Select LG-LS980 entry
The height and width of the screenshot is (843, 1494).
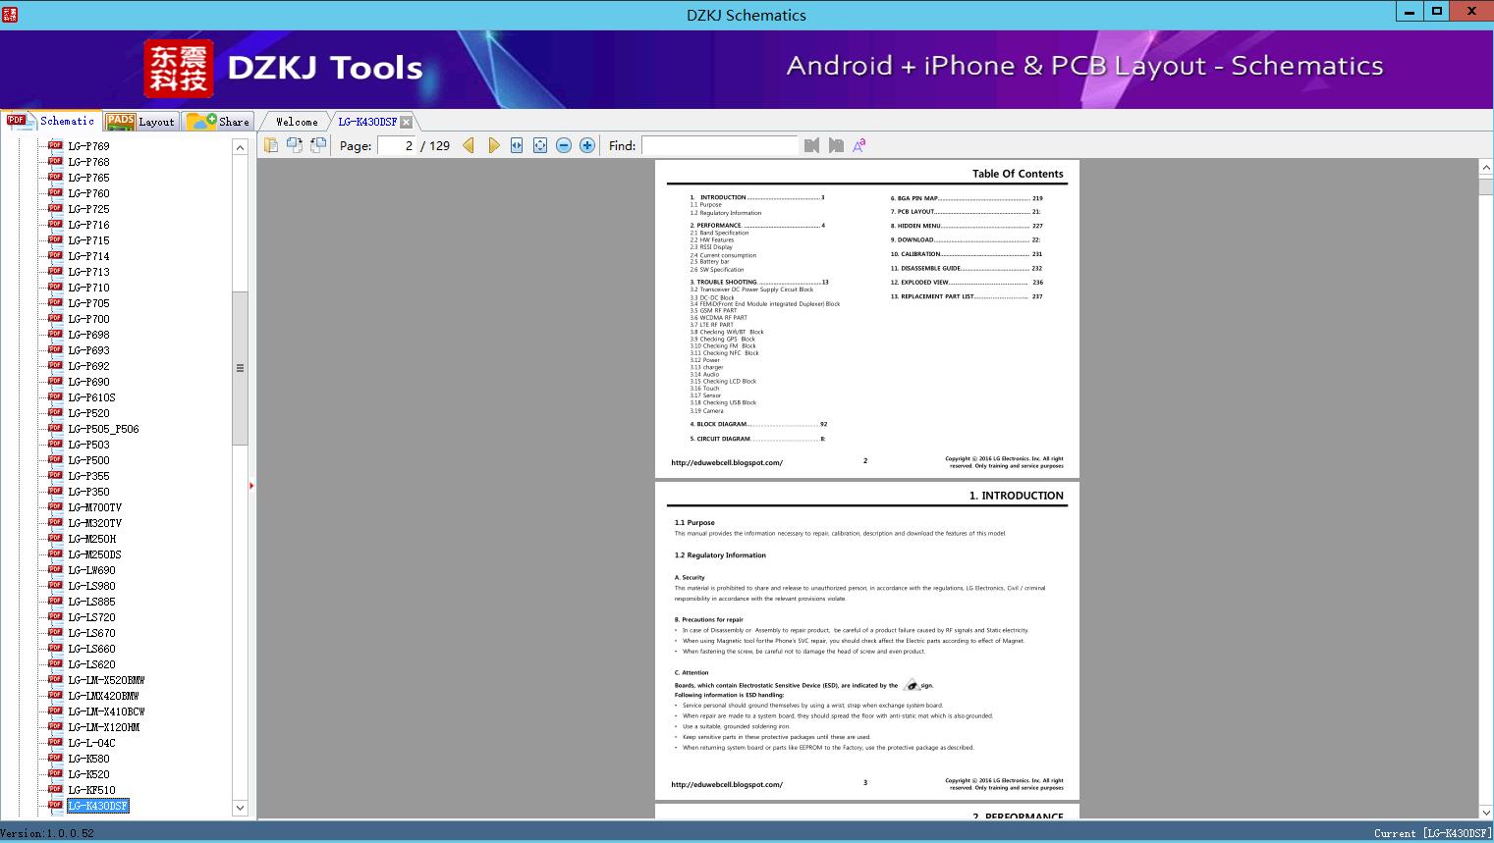pyautogui.click(x=91, y=586)
